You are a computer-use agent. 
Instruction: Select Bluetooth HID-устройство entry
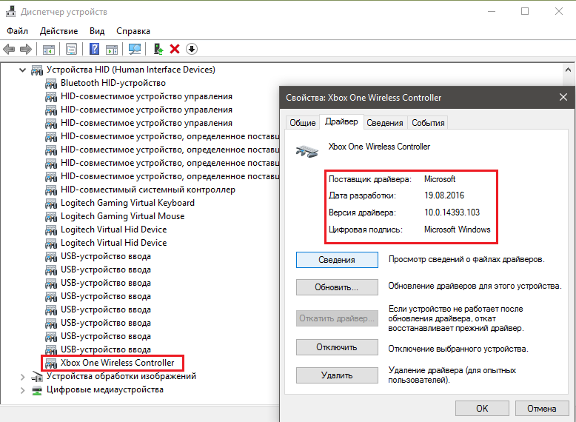tap(113, 83)
